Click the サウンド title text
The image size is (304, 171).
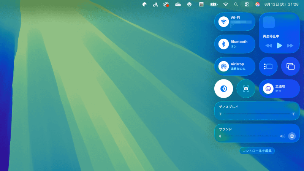(225, 129)
